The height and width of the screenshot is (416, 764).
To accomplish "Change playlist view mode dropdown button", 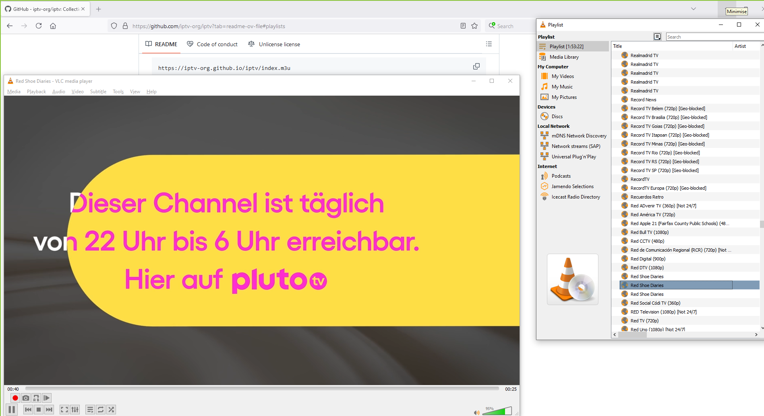I will (657, 37).
